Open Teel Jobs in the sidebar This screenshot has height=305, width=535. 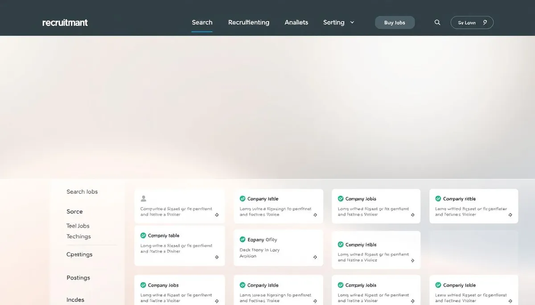[x=78, y=226]
